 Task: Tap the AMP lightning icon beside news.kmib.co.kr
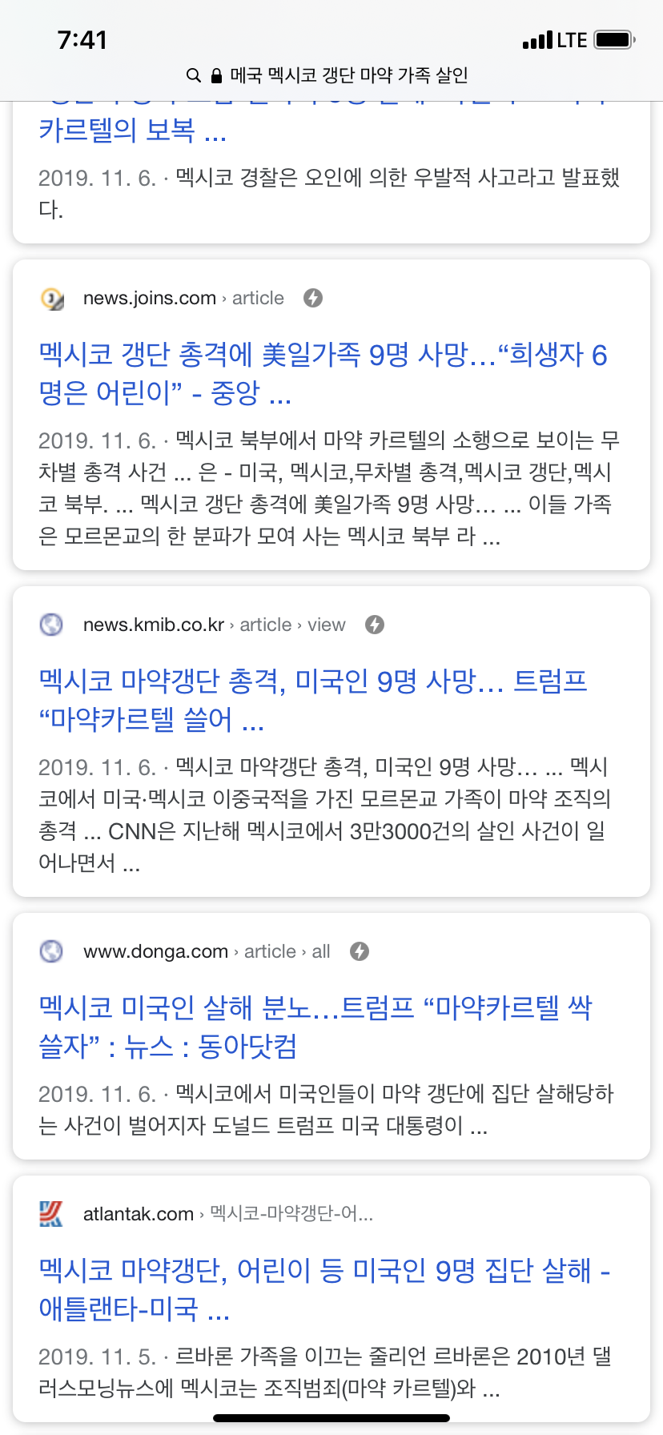point(375,625)
